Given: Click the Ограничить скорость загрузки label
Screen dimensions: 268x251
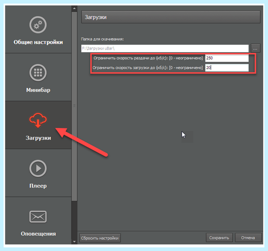Looking at the screenshot, I should [147, 68].
